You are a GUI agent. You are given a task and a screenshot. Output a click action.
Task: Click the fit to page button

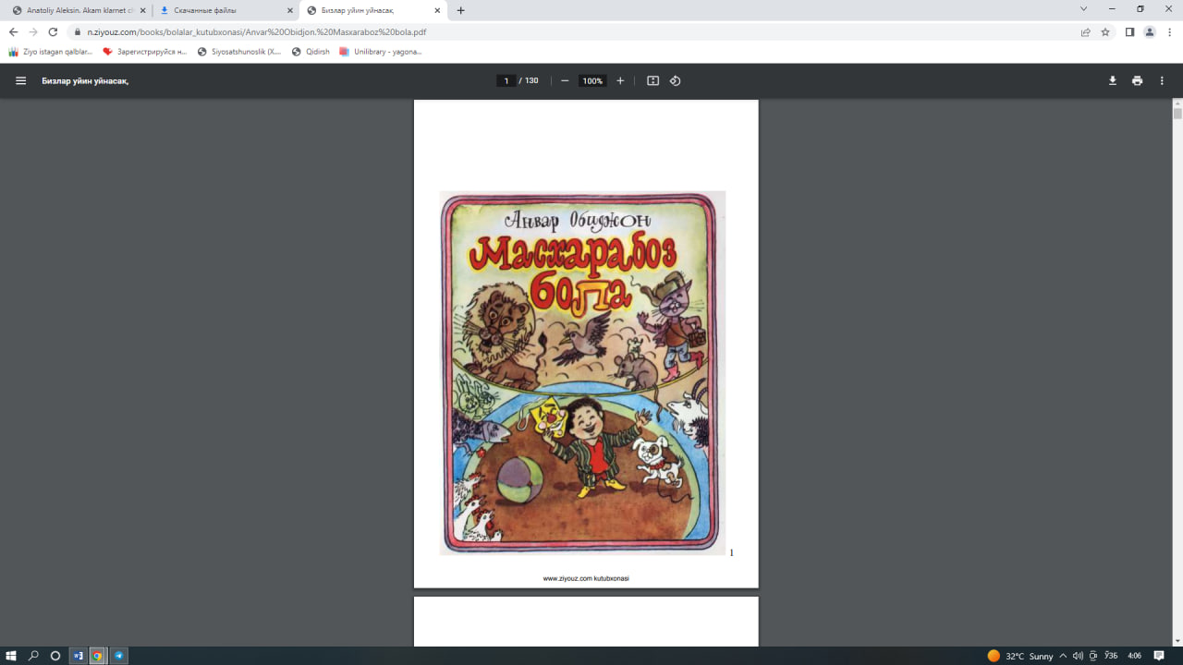coord(652,80)
